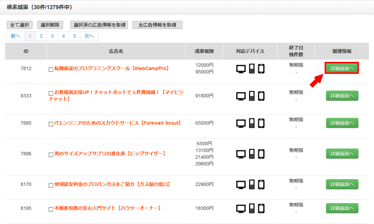Select pagination page 1
Image resolution: width=374 pixels, height=224 pixels.
coord(30,36)
